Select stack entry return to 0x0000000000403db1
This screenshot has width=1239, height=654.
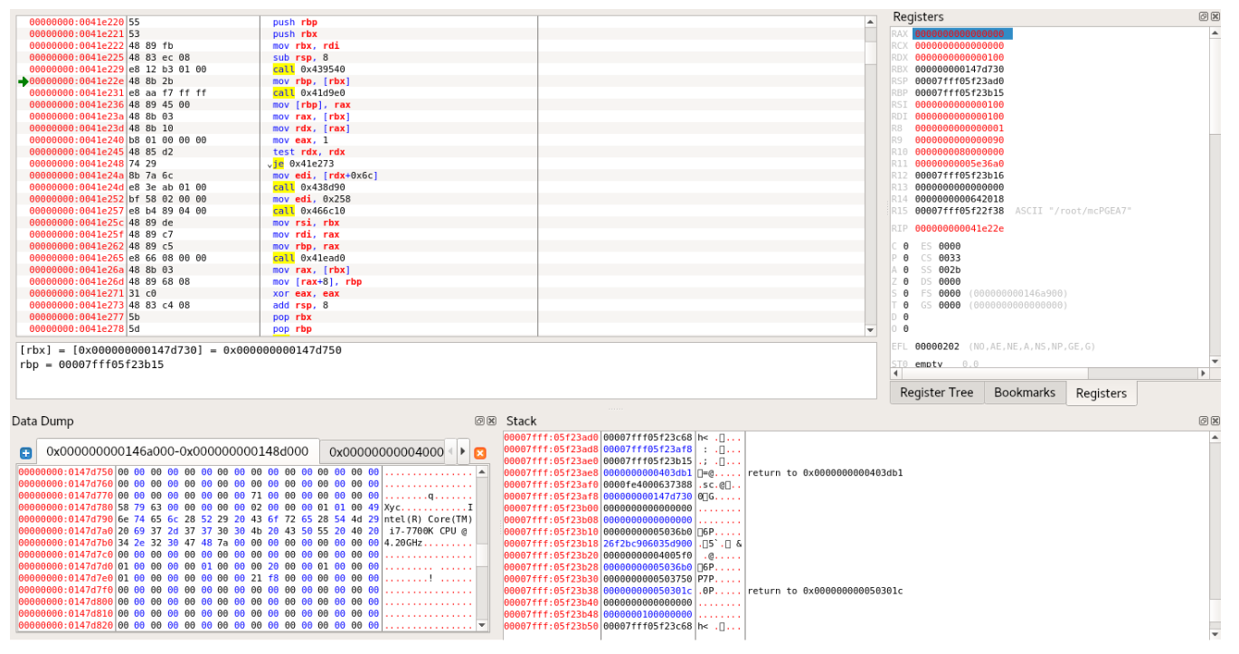coord(825,472)
